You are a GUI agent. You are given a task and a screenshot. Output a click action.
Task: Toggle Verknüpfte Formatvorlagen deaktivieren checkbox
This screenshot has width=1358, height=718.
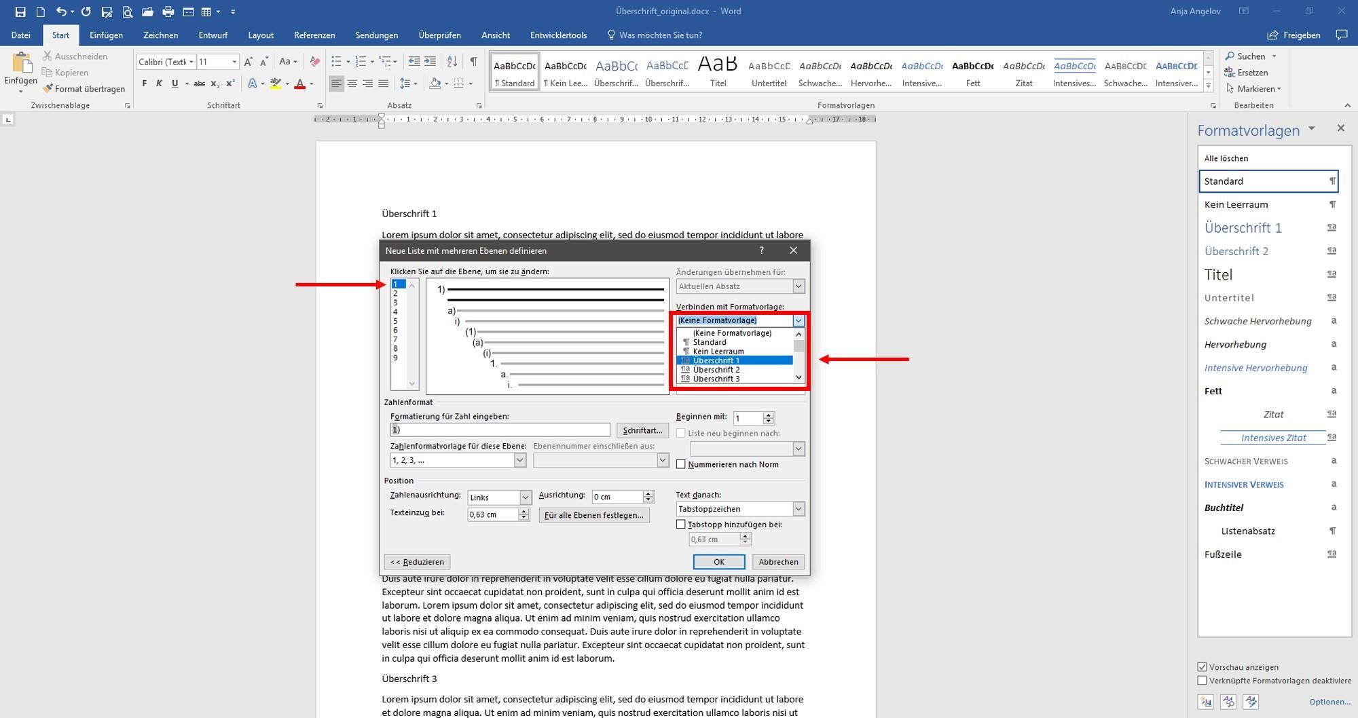1203,681
